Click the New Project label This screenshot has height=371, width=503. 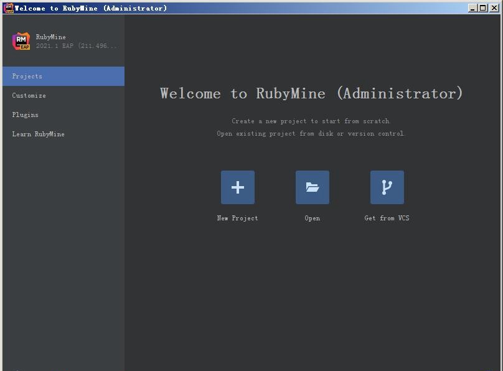(237, 218)
